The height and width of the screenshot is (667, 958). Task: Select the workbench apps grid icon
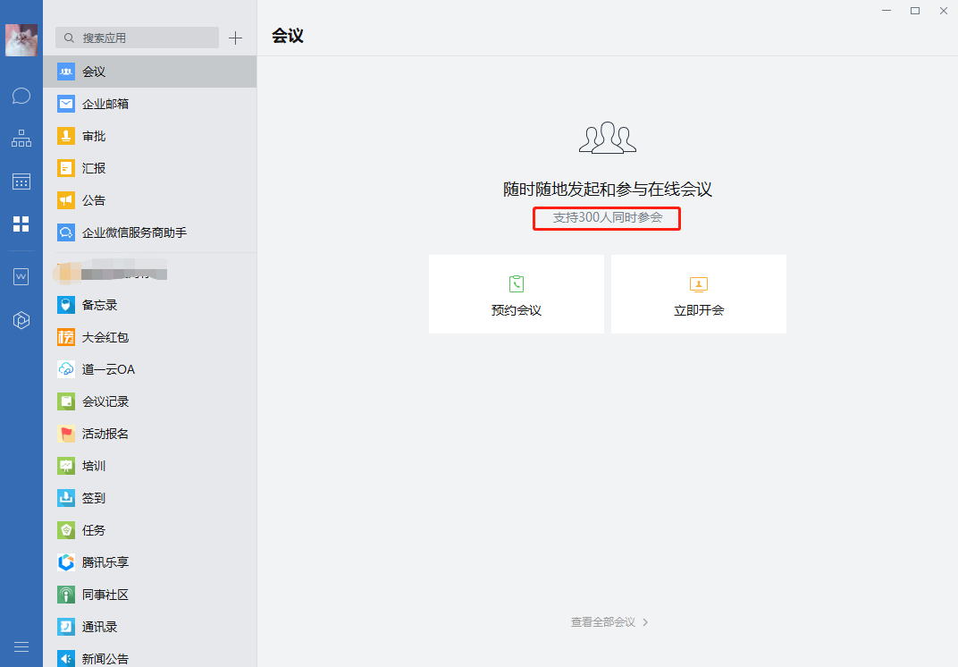(21, 224)
